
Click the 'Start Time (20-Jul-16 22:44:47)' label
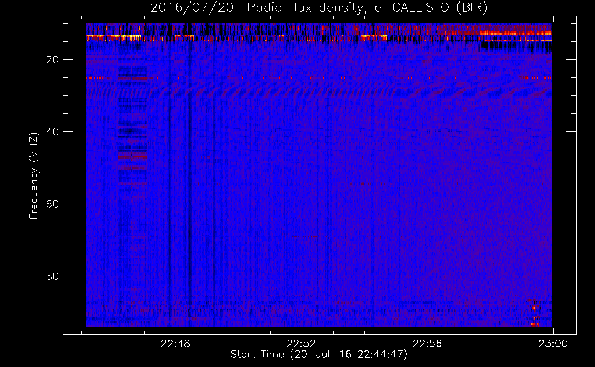point(319,355)
